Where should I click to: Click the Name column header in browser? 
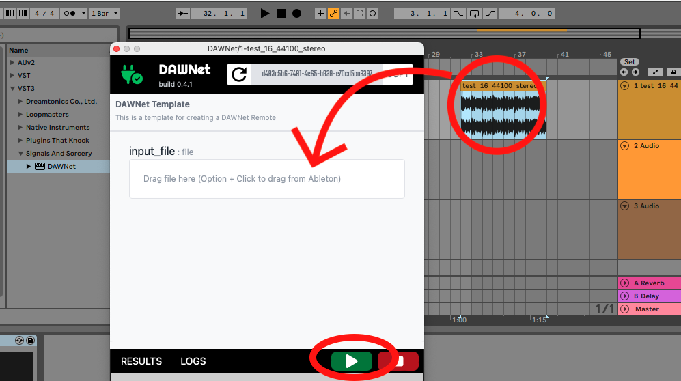[x=18, y=51]
